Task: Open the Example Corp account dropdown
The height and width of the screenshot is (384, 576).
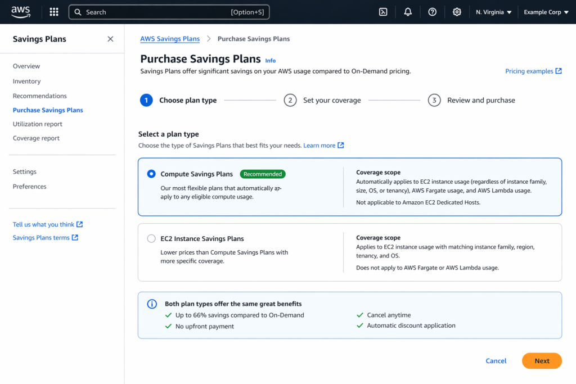Action: tap(545, 11)
